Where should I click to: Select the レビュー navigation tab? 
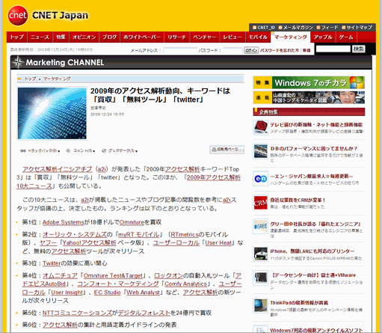tap(232, 37)
